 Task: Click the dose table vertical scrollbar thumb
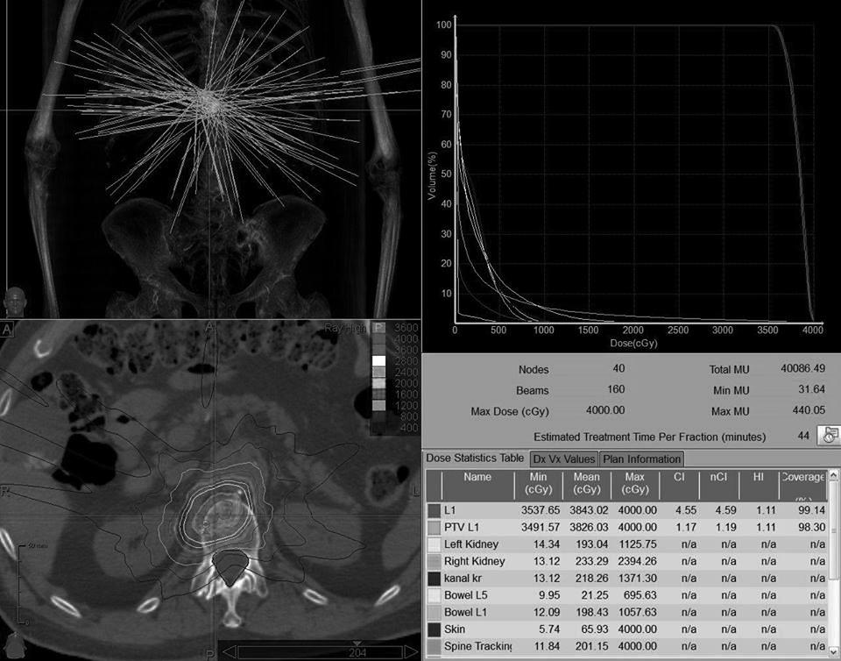834,530
